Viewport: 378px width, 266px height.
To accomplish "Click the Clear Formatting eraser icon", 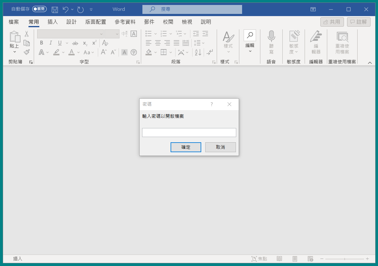I will [x=105, y=43].
